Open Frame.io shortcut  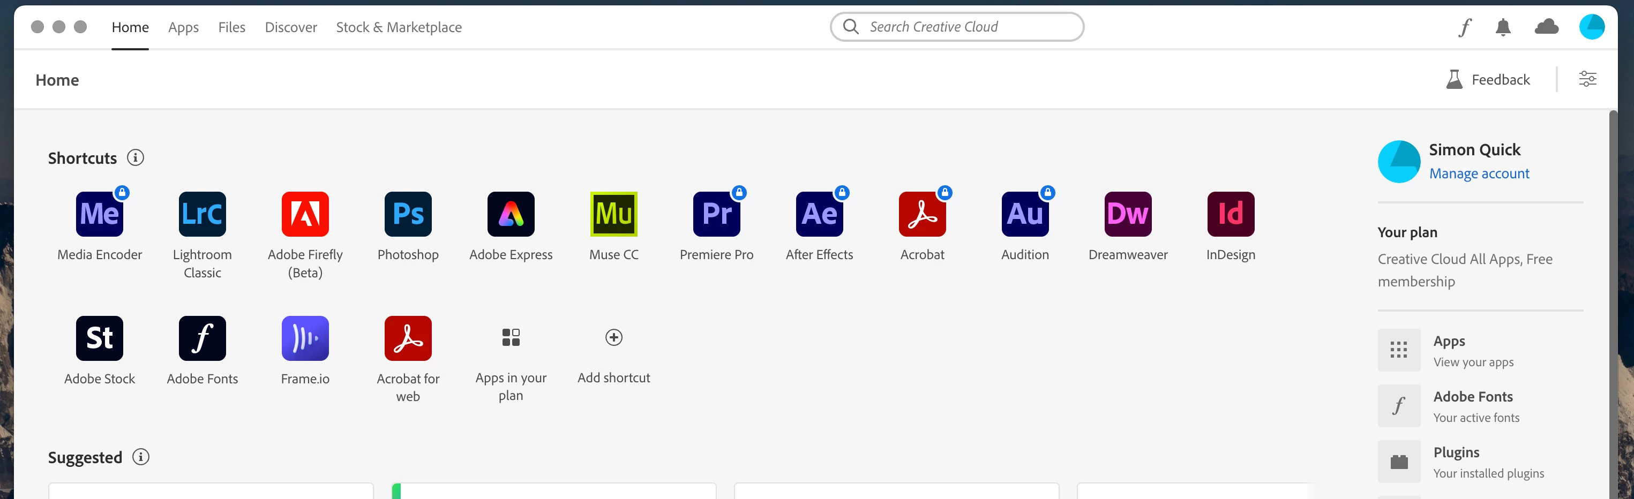pos(305,338)
